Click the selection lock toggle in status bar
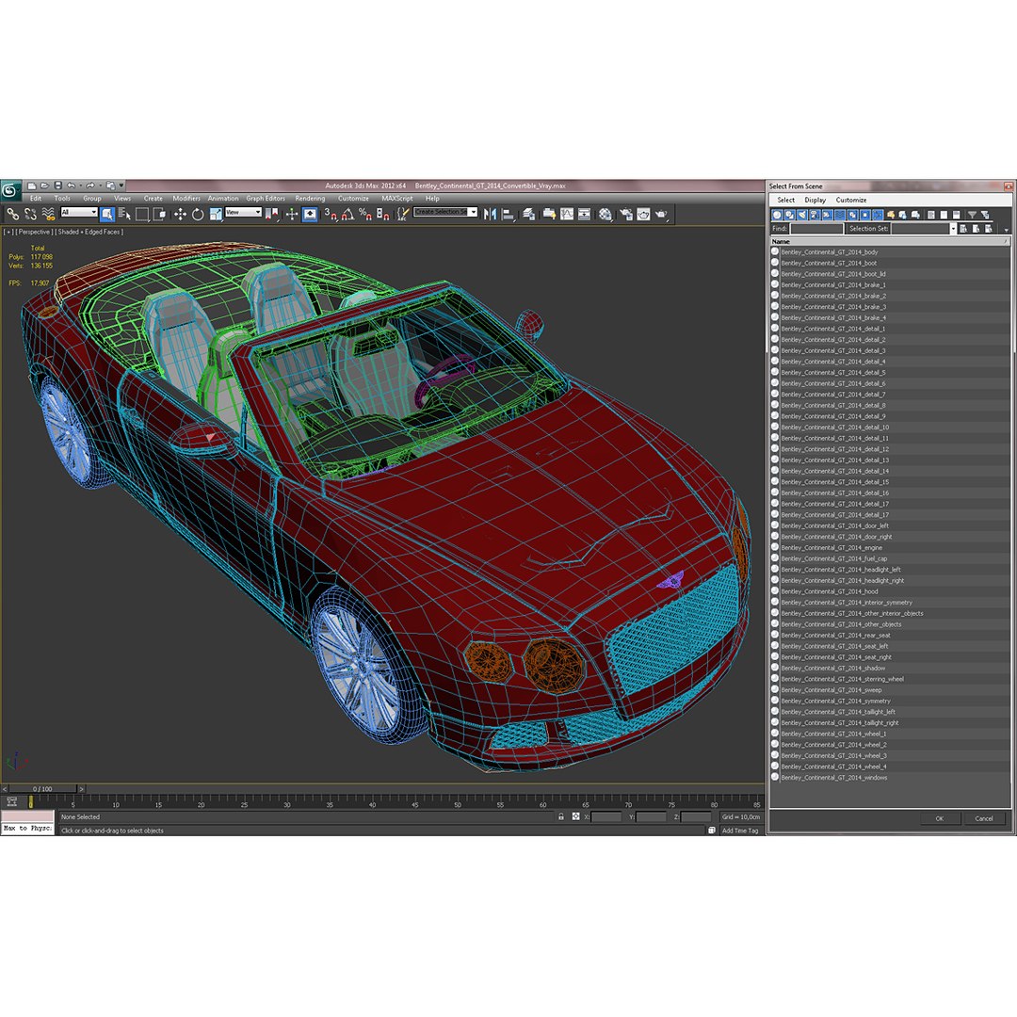Screen dimensions: 1017x1017 point(561,816)
